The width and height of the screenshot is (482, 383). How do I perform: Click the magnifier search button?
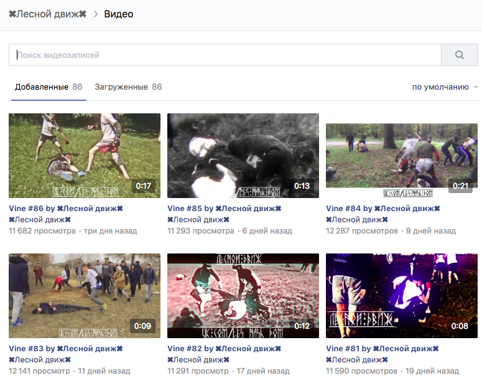pyautogui.click(x=459, y=55)
